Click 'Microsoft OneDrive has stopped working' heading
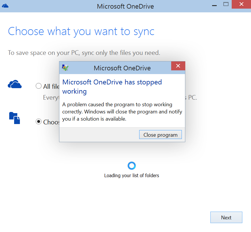The height and width of the screenshot is (232, 251). tap(112, 87)
